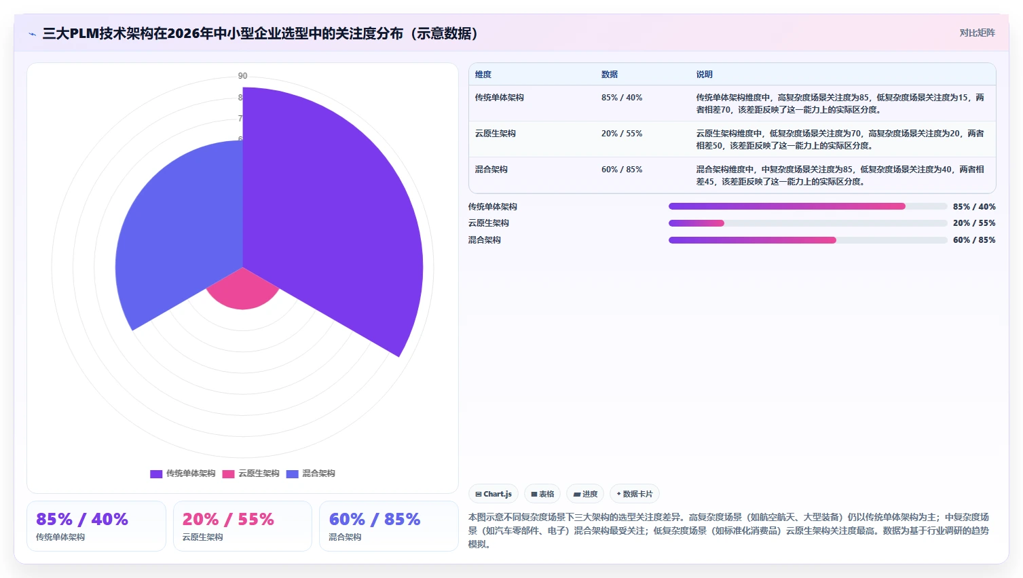Select the Chart.js chip
This screenshot has height=578, width=1023.
coord(494,494)
